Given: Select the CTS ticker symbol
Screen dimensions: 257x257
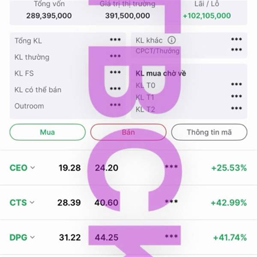Looking at the screenshot, I should tap(18, 203).
